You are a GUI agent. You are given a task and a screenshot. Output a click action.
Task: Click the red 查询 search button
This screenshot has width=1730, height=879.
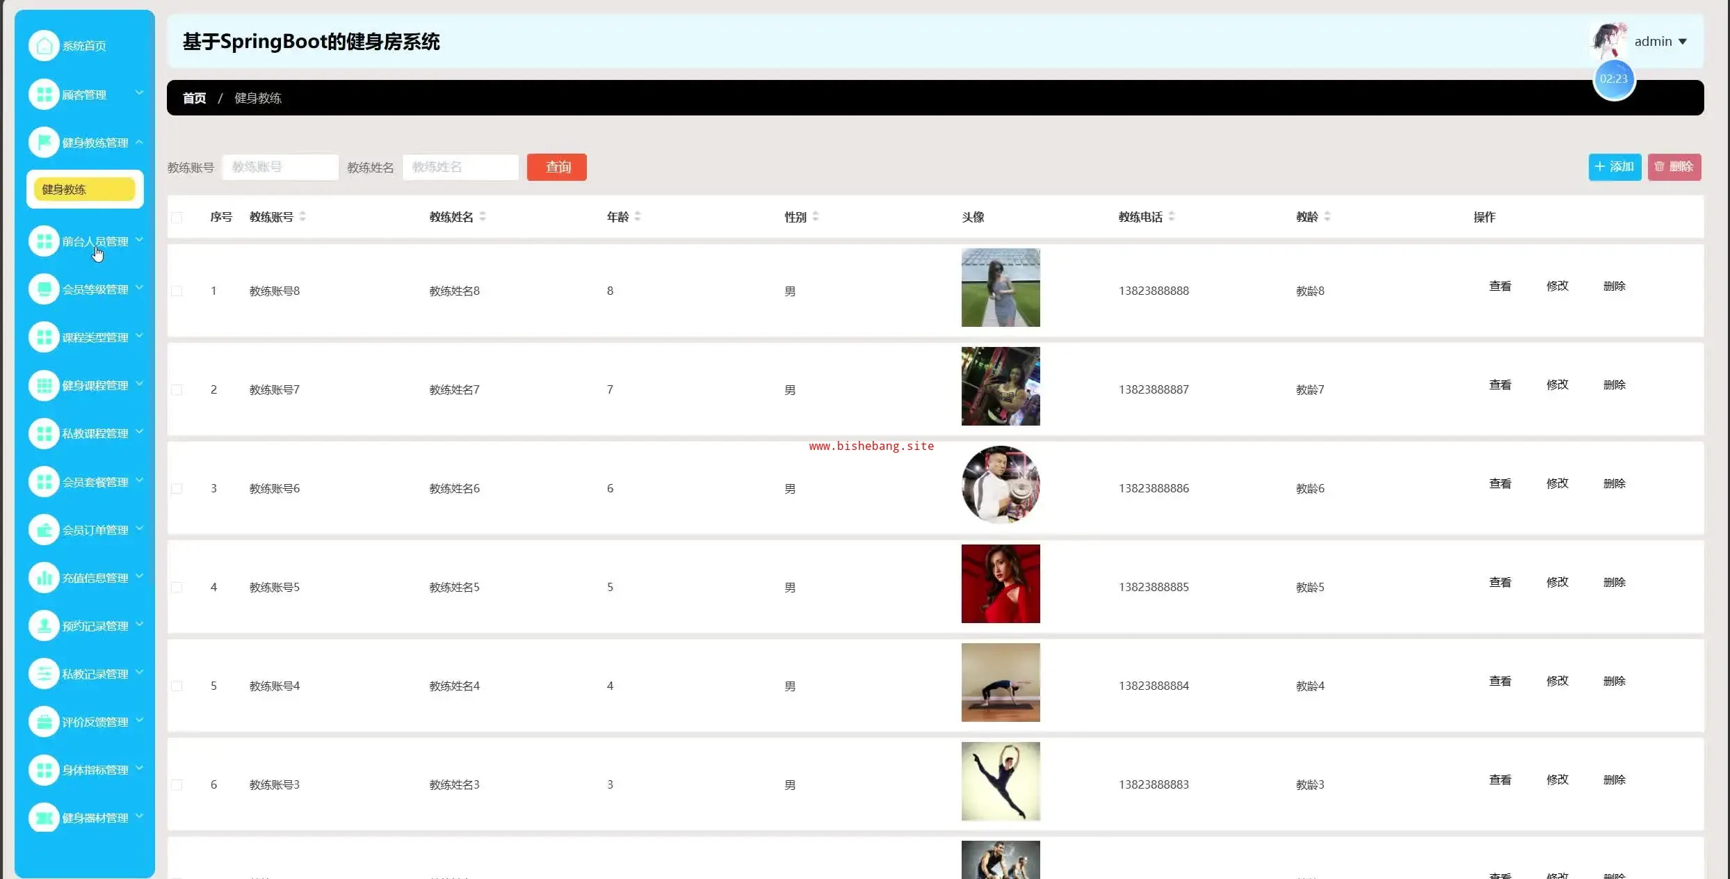pos(557,167)
